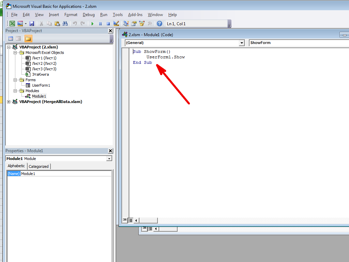
Task: Open the (General) object dropdown
Action: pos(242,43)
